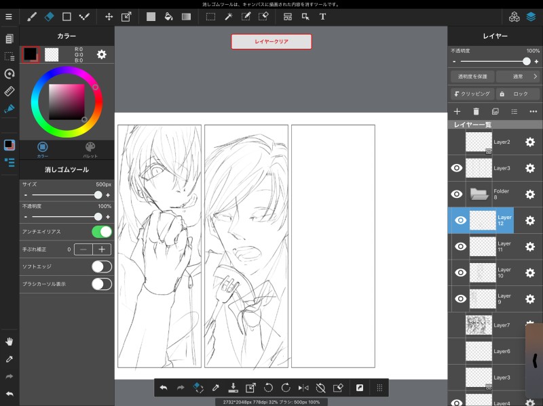
Task: Click Save icon in bottom toolbar
Action: [233, 388]
